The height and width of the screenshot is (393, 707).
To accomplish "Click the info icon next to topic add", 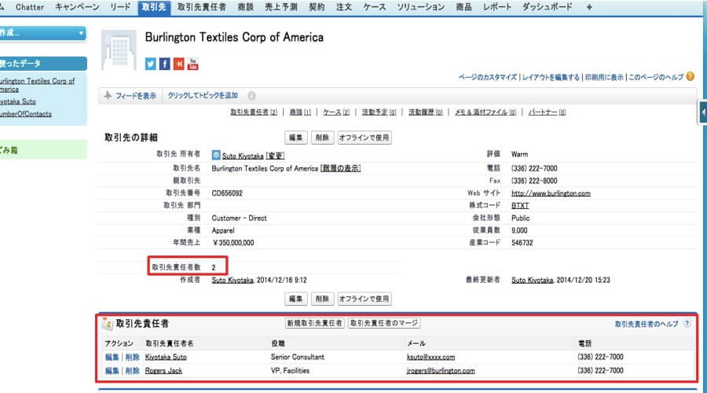I will tap(251, 96).
